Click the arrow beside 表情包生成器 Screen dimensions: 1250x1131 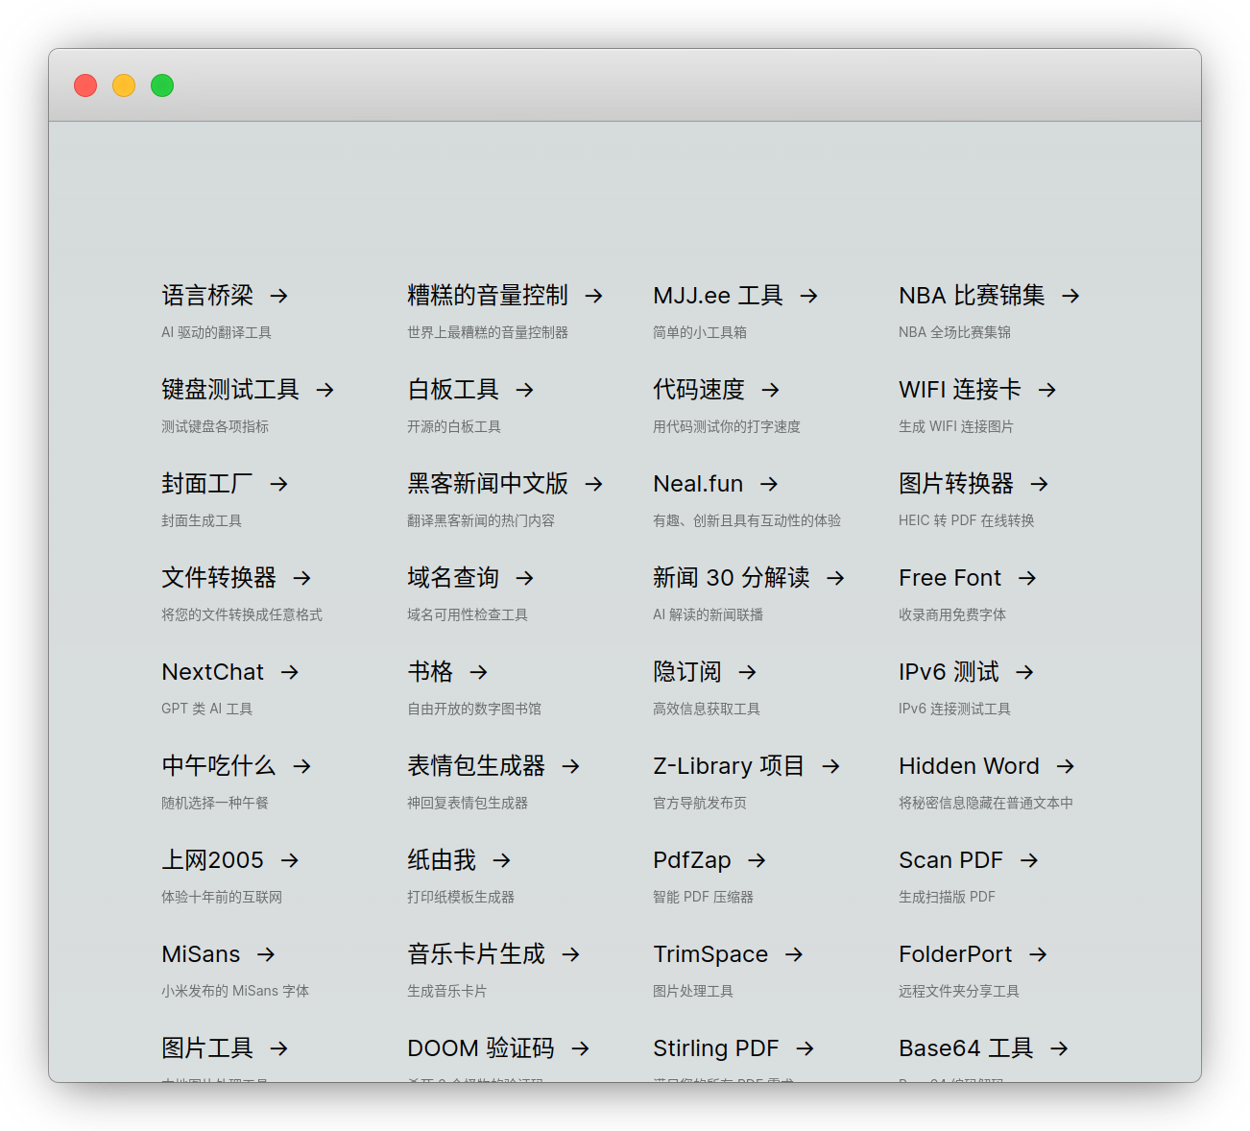(x=571, y=766)
